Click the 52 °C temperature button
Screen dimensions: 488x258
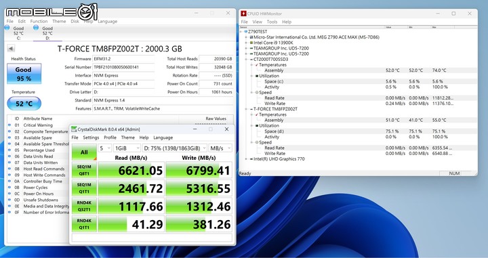[24, 104]
